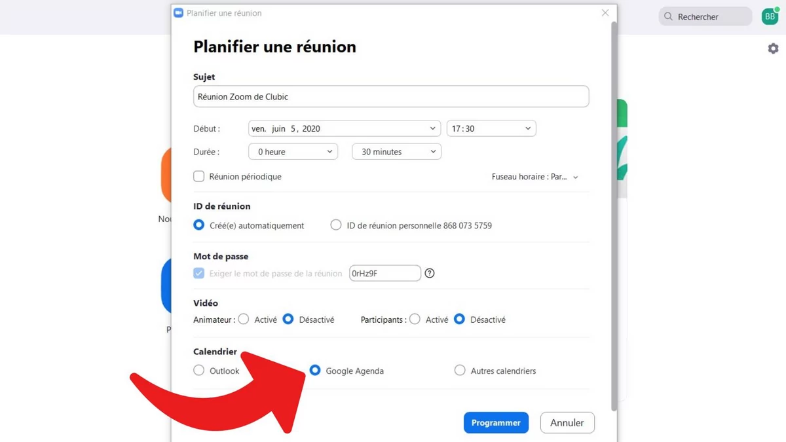Select Créé(e) automatiquement meeting ID option
Image resolution: width=786 pixels, height=442 pixels.
tap(199, 225)
